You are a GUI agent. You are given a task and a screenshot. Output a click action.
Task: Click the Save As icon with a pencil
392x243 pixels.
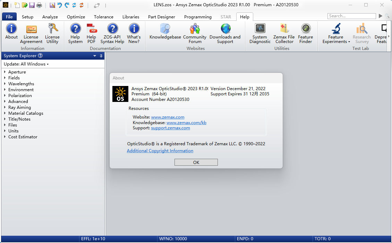pos(52,5)
